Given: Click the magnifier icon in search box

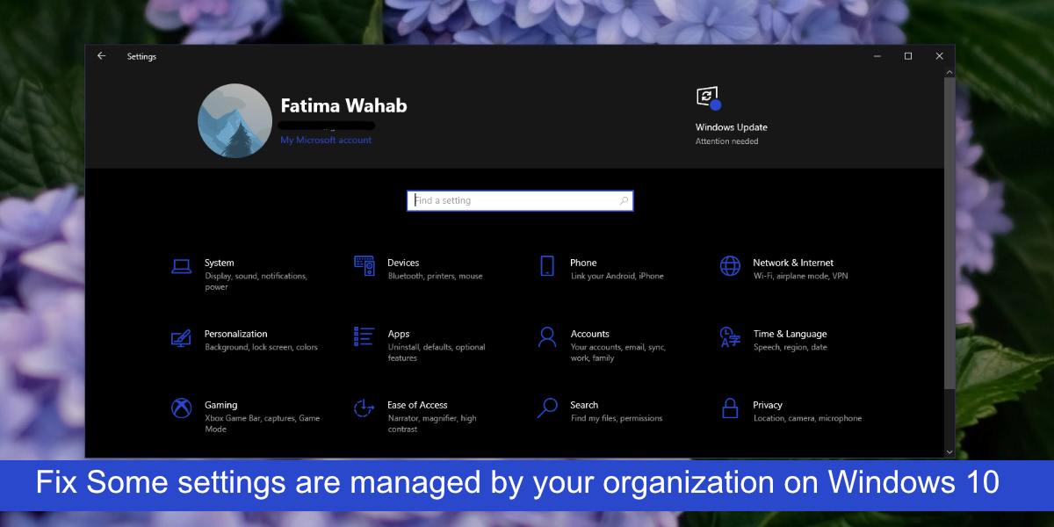Looking at the screenshot, I should click(x=624, y=201).
